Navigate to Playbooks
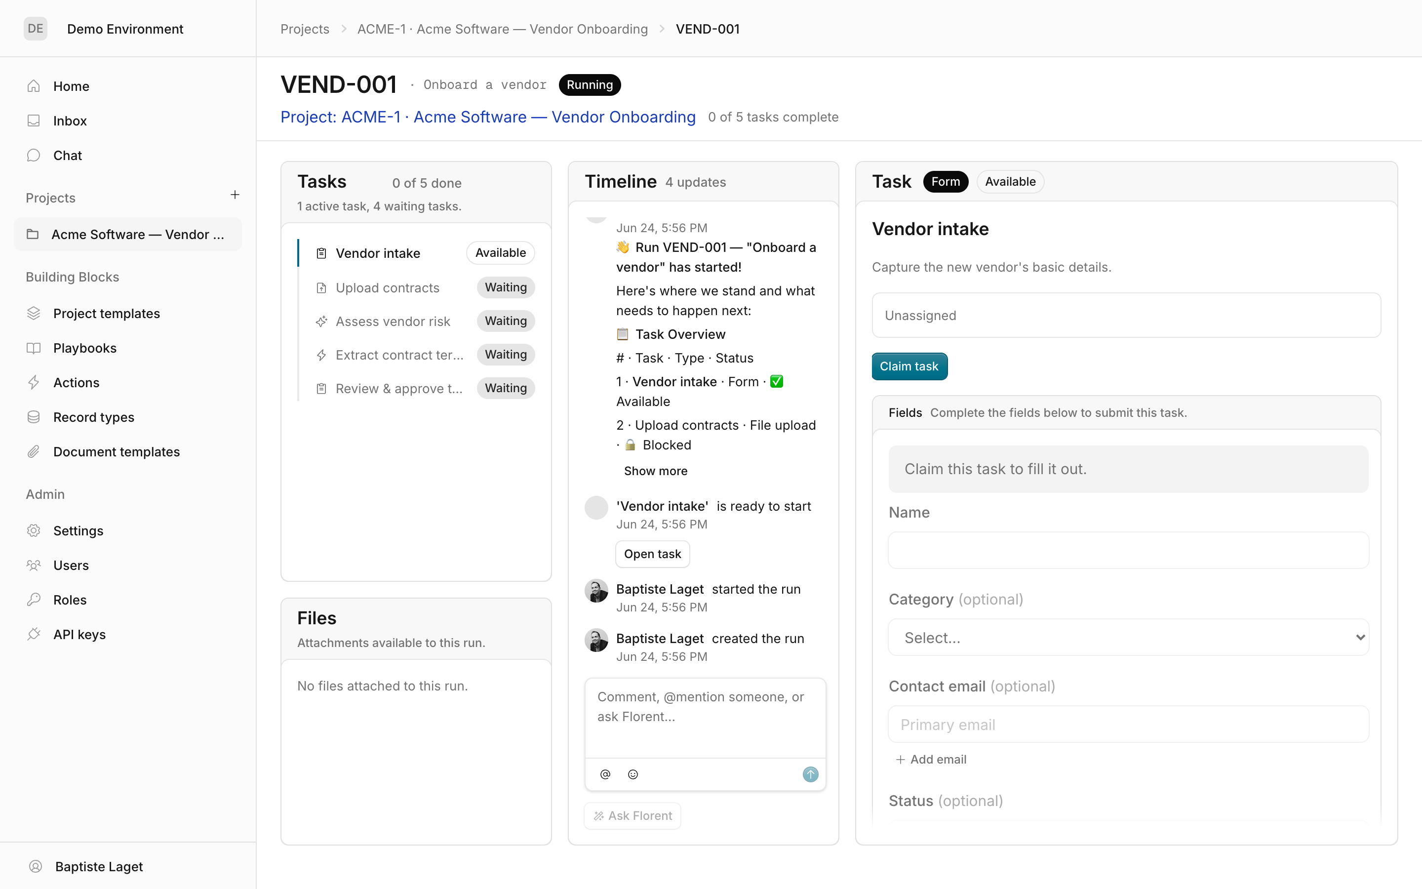Viewport: 1422px width, 889px height. 127,348
